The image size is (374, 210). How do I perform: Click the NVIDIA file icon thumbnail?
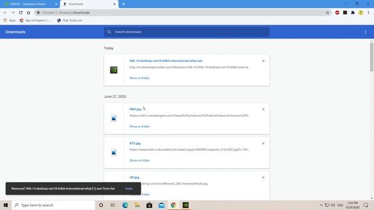tap(114, 70)
